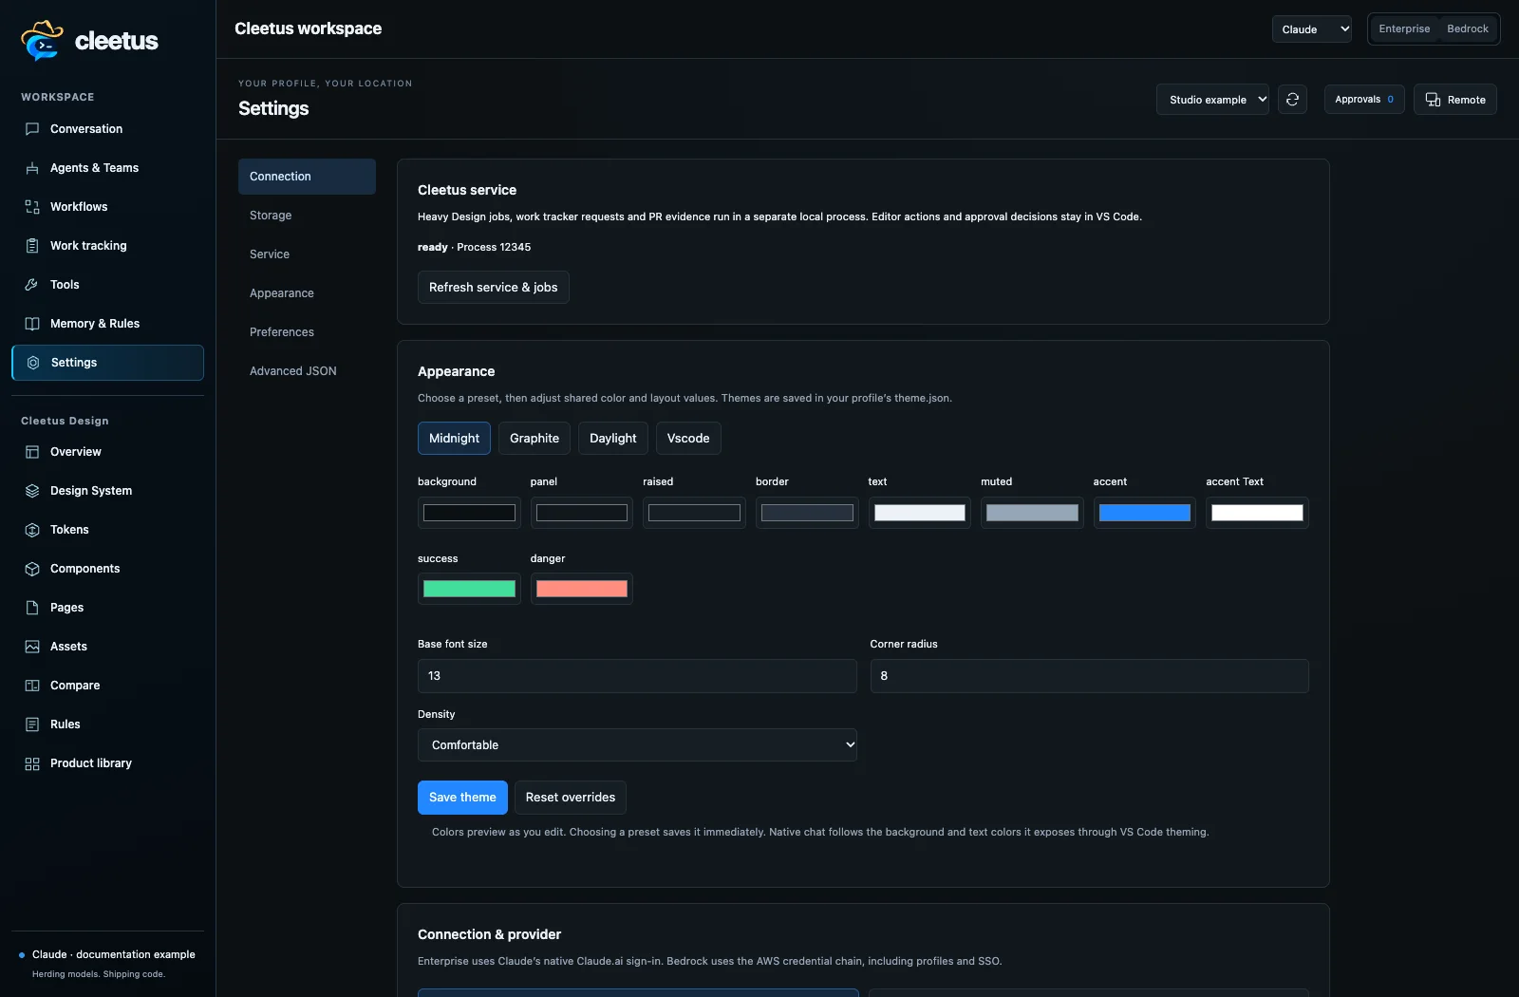Click the Claude documentation example status text
Image resolution: width=1519 pixels, height=997 pixels.
click(x=113, y=954)
